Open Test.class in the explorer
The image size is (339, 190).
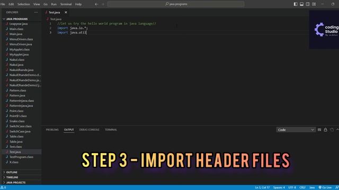(x=15, y=147)
